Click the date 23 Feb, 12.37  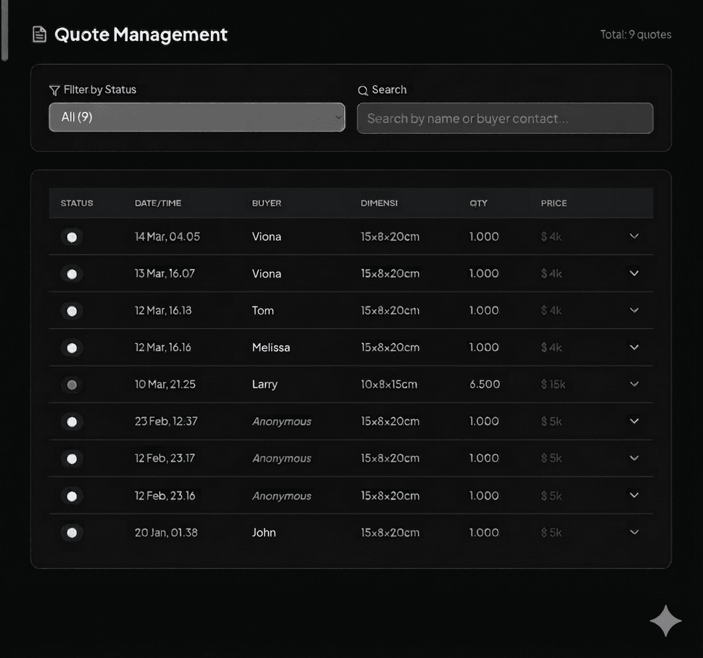(166, 421)
